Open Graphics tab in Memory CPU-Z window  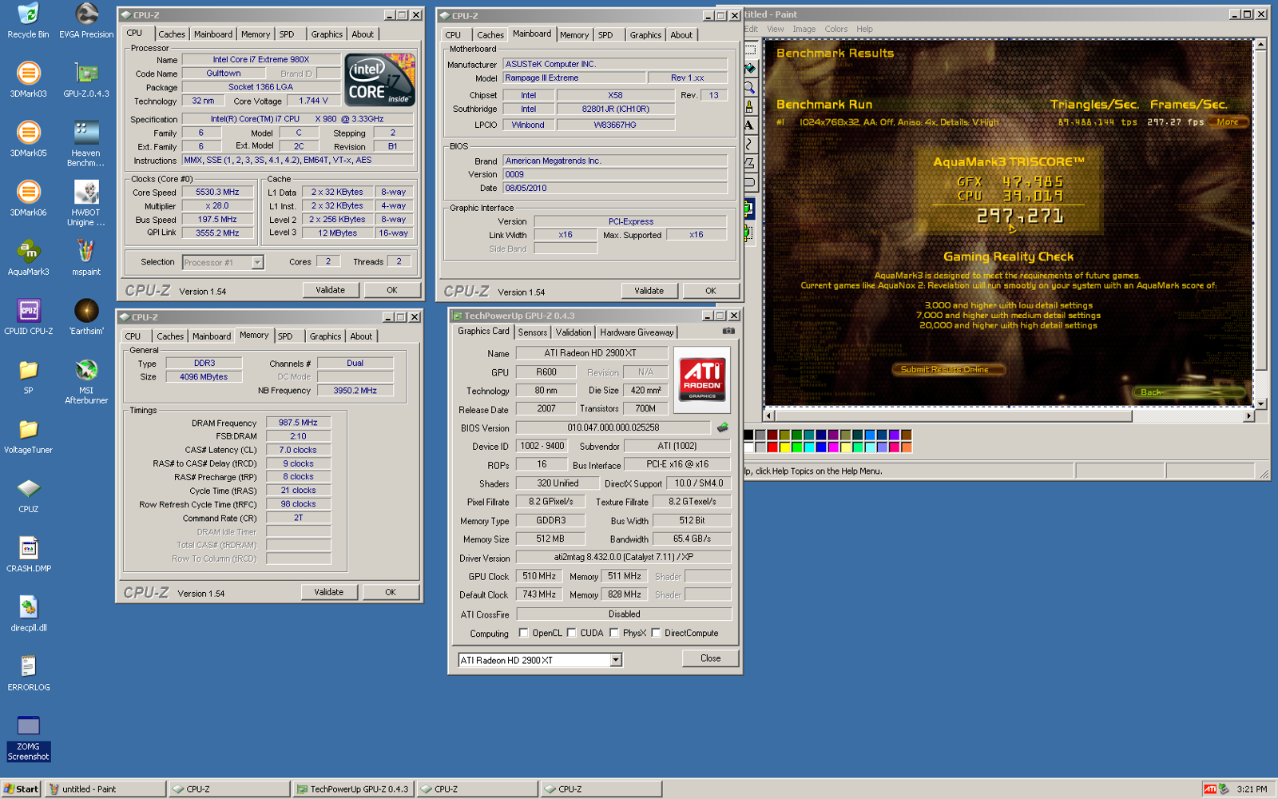click(x=325, y=336)
